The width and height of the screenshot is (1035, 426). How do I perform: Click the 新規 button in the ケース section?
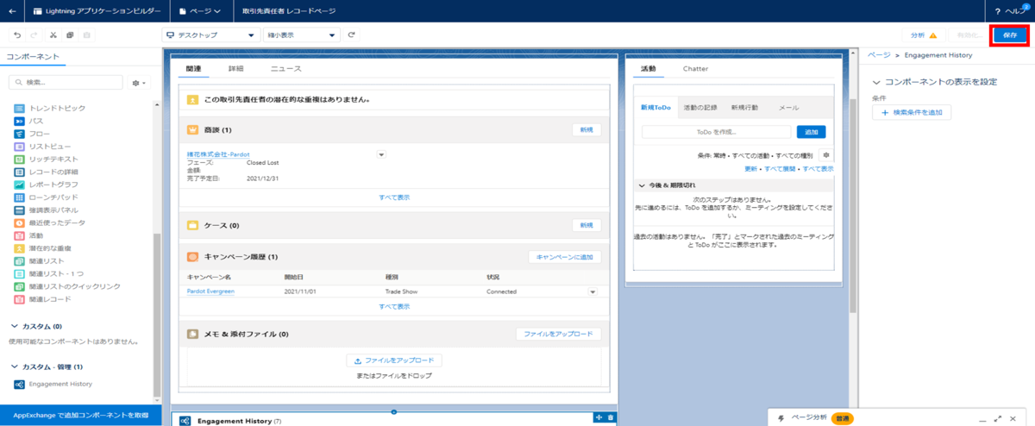(x=586, y=225)
